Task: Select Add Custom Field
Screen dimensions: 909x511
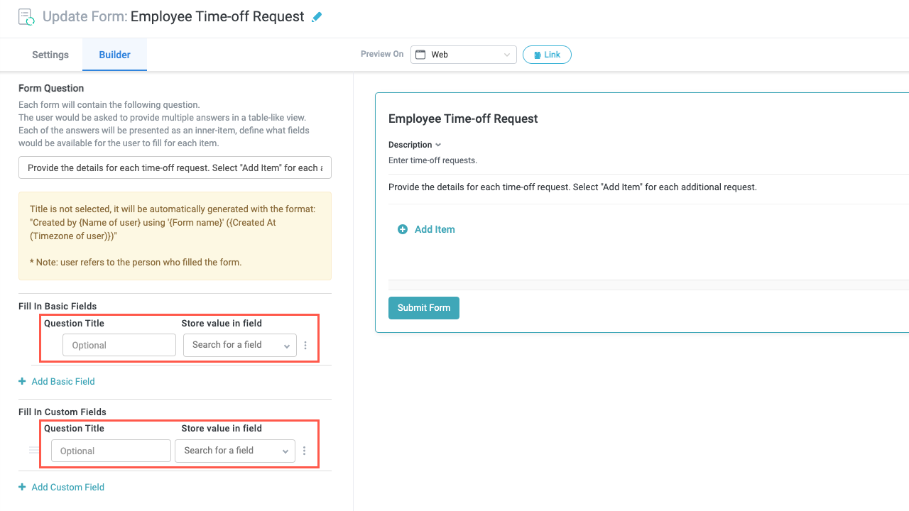Action: [x=67, y=487]
